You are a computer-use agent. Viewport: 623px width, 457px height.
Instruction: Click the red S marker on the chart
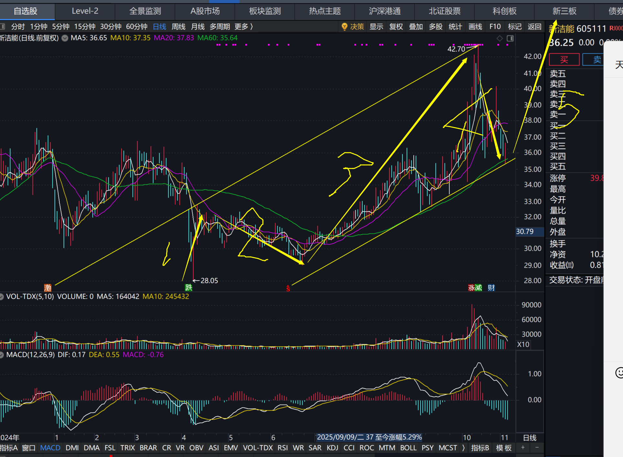coord(288,288)
